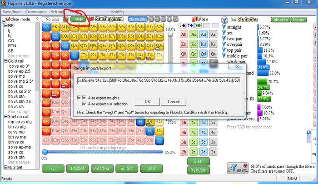Click the Starting hand chart icon
318x184 pixels.
(x=91, y=19)
